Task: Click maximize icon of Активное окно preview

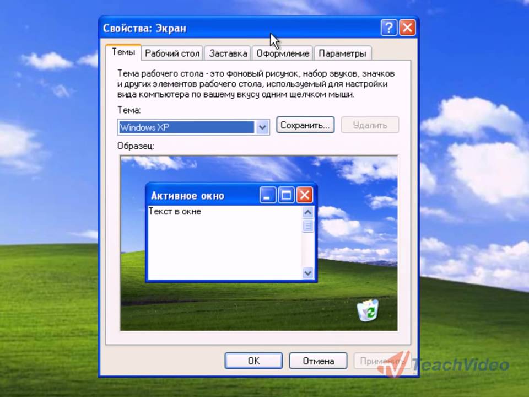Action: point(286,195)
